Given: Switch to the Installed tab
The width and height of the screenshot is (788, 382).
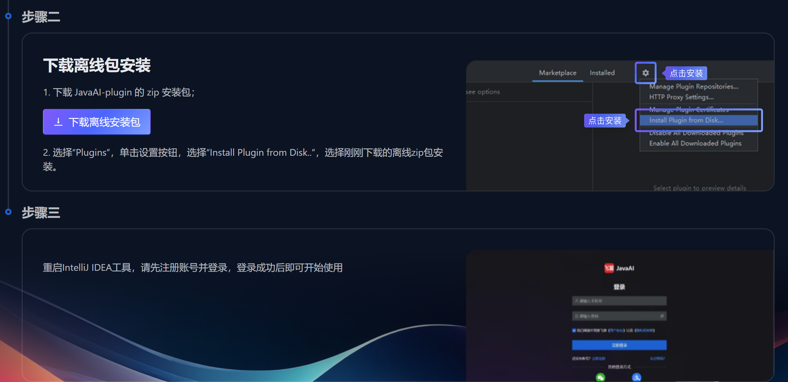Looking at the screenshot, I should tap(602, 73).
